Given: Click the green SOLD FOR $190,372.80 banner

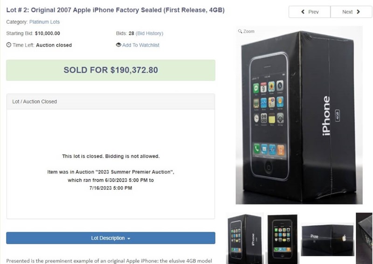Looking at the screenshot, I should (111, 70).
